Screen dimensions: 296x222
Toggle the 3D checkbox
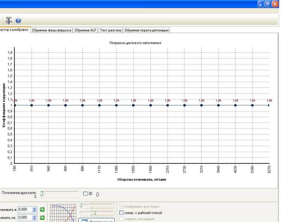85,193
